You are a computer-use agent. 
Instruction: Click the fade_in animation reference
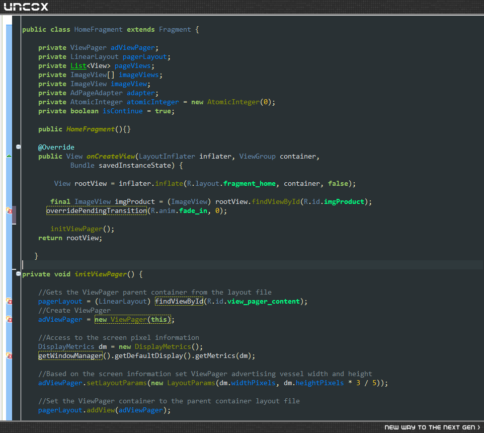tap(193, 210)
